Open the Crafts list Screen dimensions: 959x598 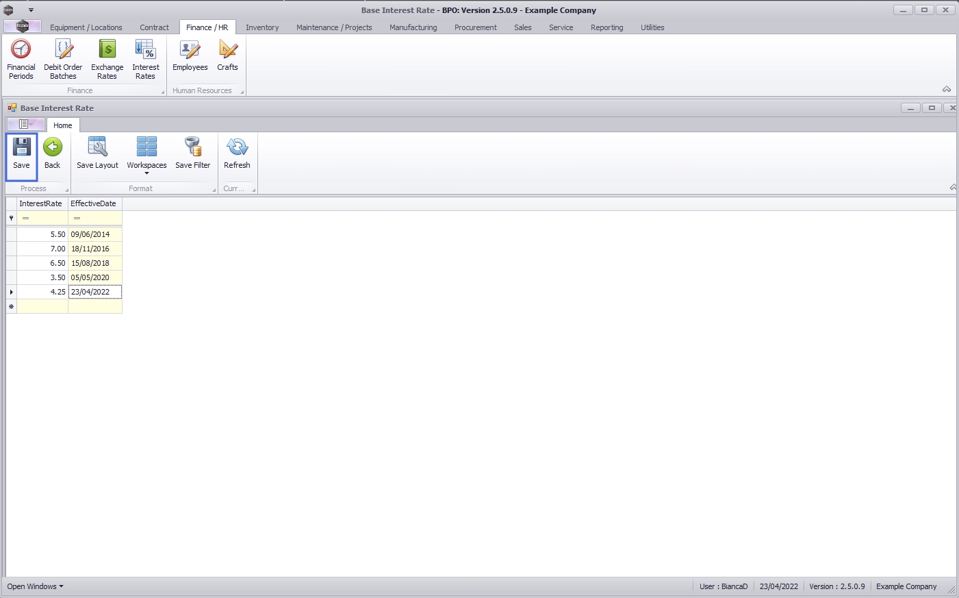click(x=227, y=55)
